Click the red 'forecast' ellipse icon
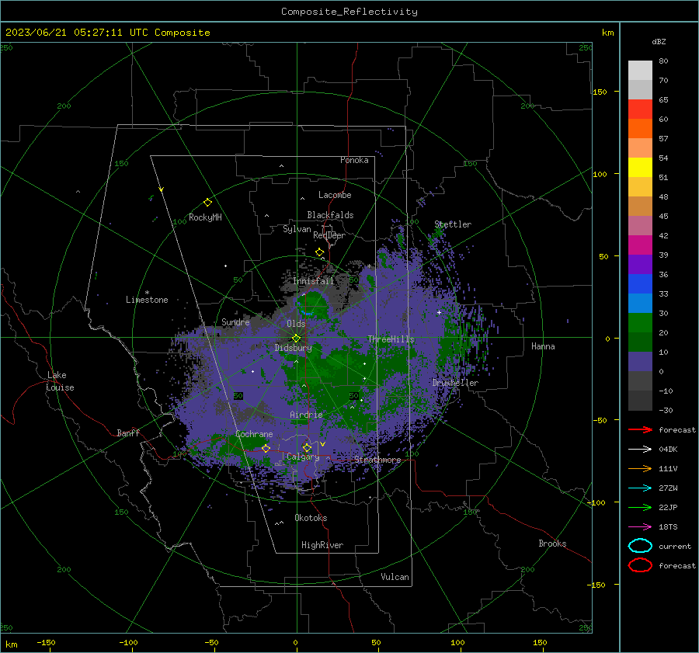Image resolution: width=699 pixels, height=653 pixels. click(640, 565)
